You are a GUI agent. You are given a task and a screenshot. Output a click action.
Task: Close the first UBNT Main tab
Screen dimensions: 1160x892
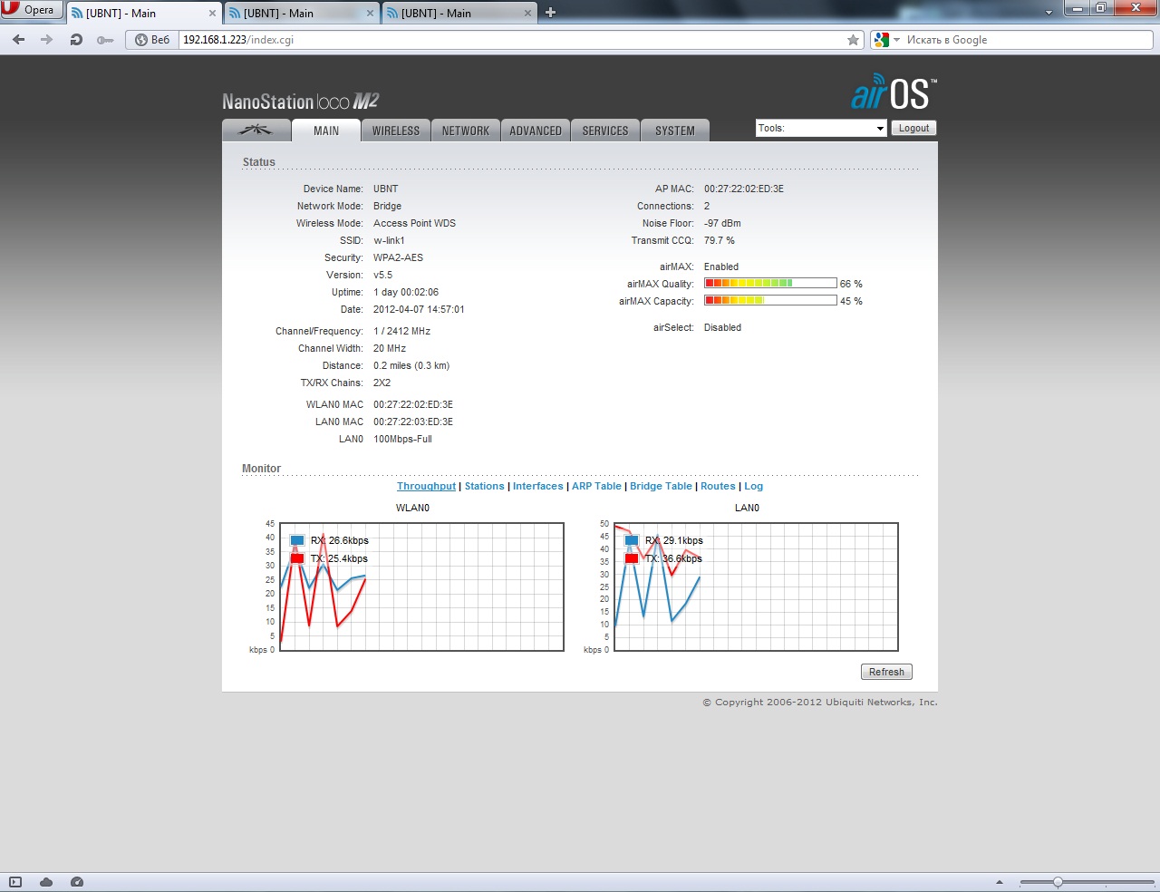212,14
